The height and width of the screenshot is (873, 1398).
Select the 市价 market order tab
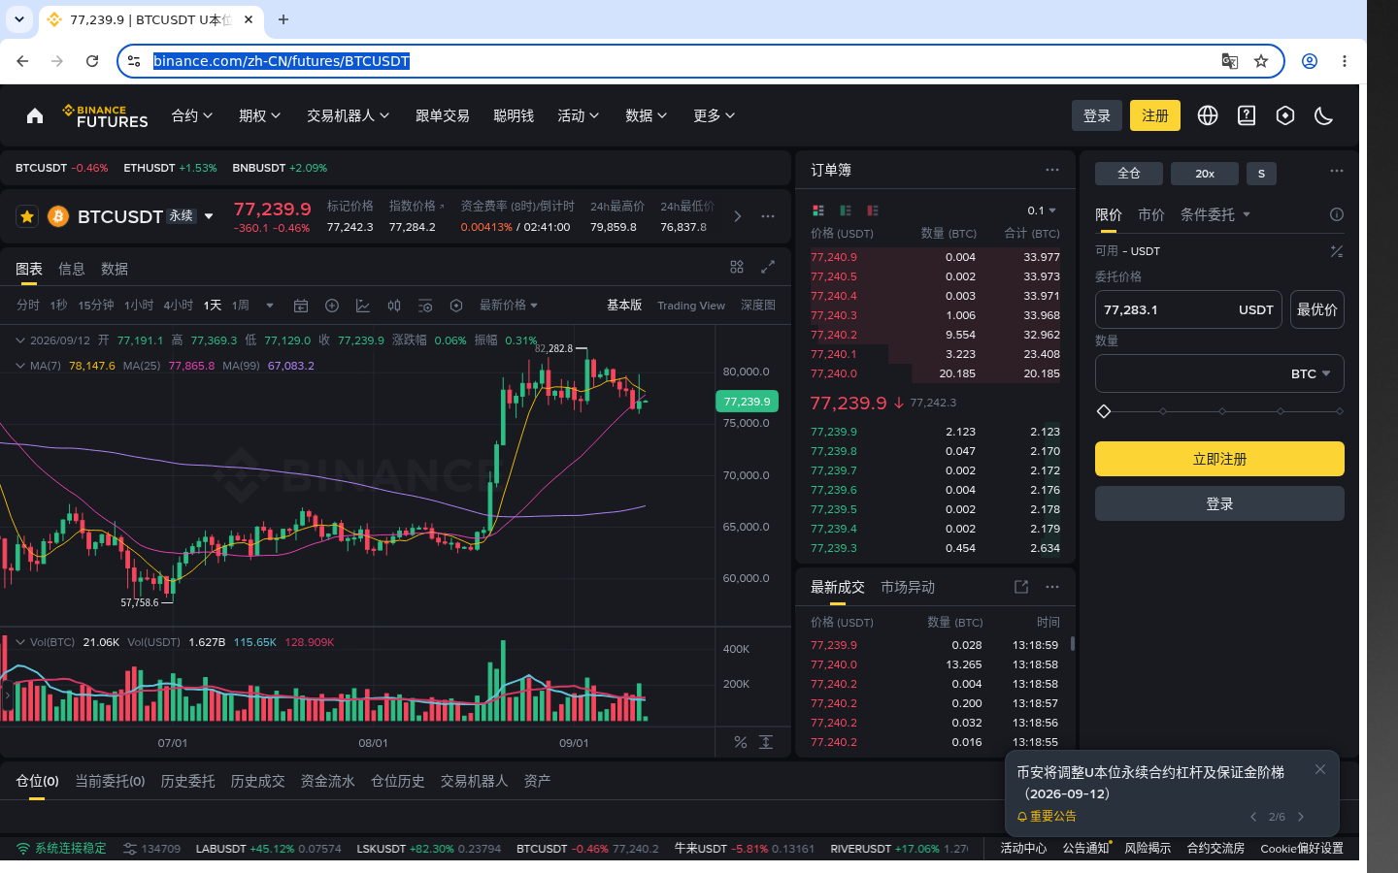[1151, 214]
